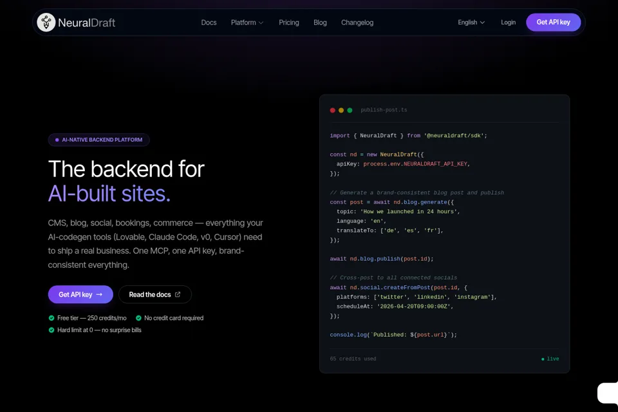Click the white chat widget at the corner

(x=608, y=393)
